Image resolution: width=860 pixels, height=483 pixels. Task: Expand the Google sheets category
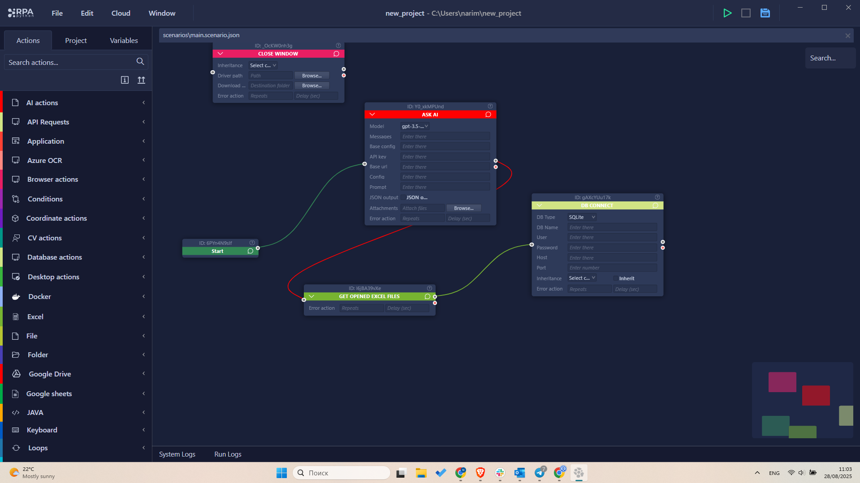(x=77, y=393)
